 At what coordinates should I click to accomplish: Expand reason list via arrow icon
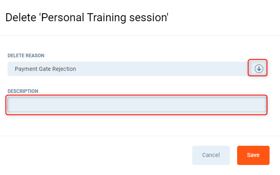click(x=259, y=69)
